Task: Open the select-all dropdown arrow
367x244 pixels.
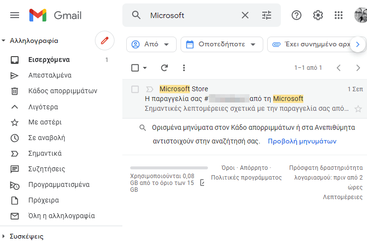Action: click(145, 68)
